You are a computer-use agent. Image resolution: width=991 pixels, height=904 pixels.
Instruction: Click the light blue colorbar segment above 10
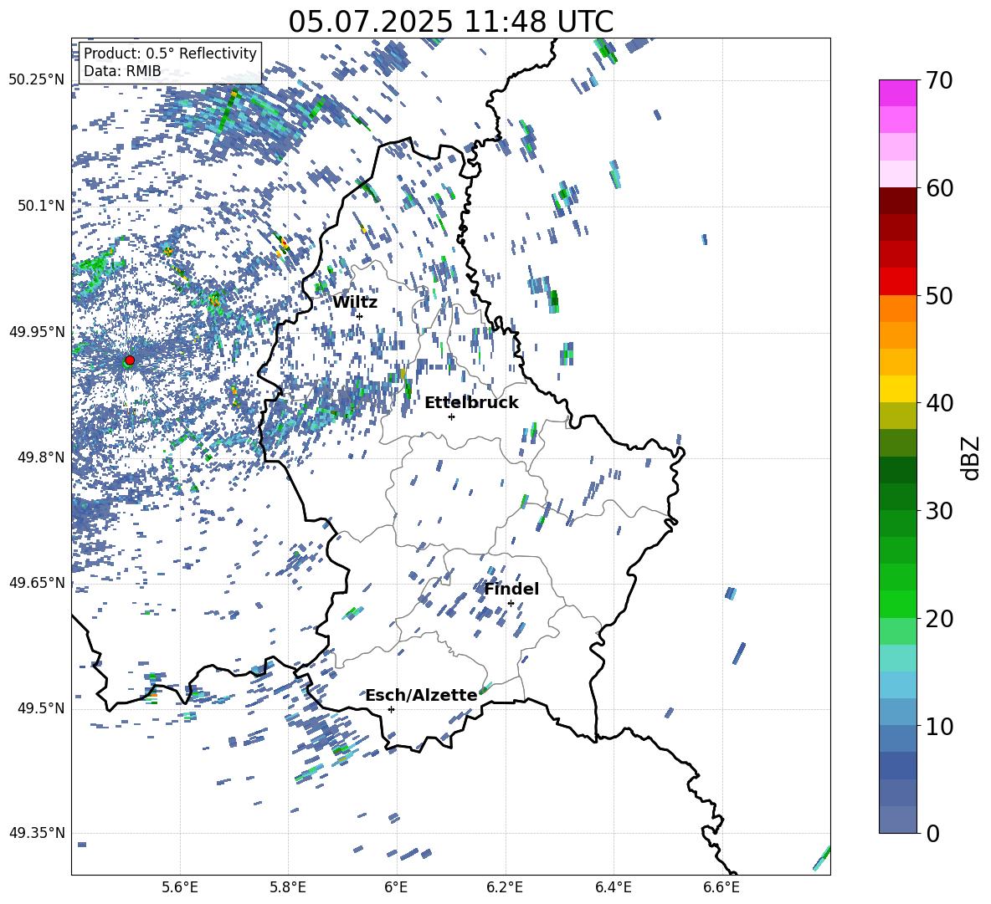[897, 685]
